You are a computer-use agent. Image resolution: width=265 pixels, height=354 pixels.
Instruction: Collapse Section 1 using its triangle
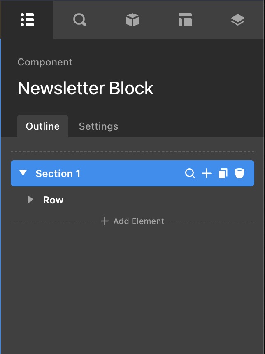23,173
